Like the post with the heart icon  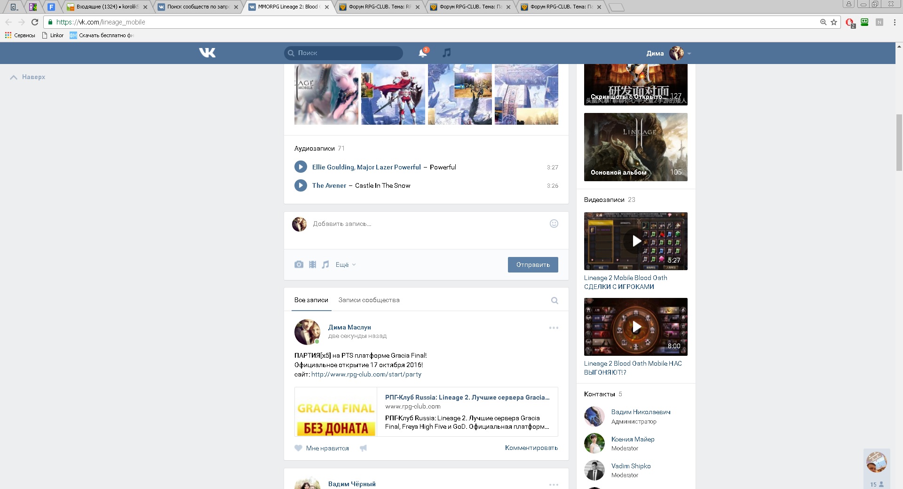pyautogui.click(x=298, y=448)
